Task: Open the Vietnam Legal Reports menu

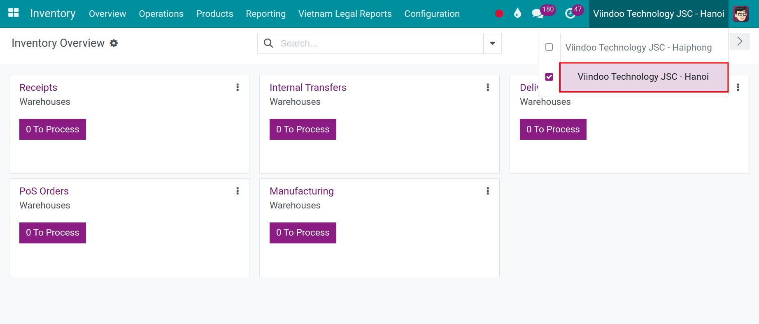Action: pyautogui.click(x=345, y=14)
